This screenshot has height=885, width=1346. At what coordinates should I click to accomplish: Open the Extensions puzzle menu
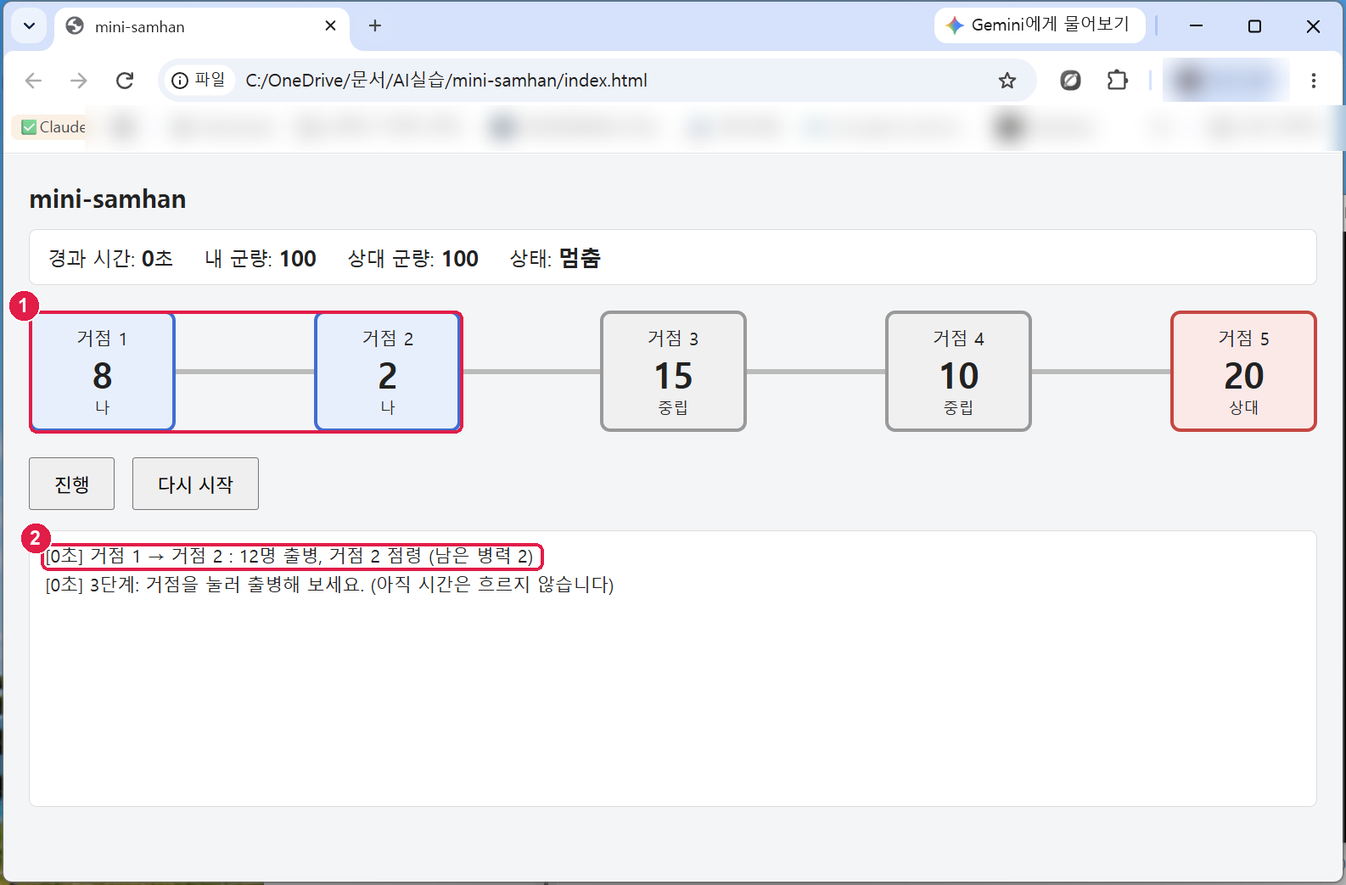click(x=1118, y=81)
